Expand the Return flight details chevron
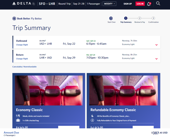The height and width of the screenshot is (139, 170). [x=156, y=59]
